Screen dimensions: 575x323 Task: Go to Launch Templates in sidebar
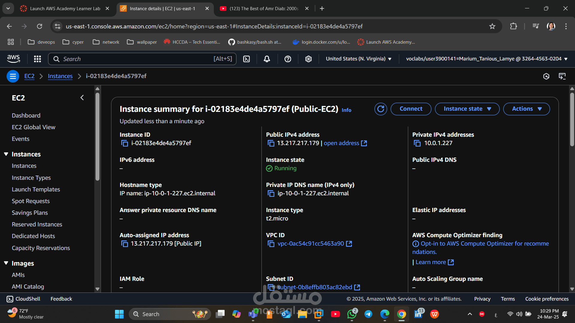pyautogui.click(x=36, y=190)
